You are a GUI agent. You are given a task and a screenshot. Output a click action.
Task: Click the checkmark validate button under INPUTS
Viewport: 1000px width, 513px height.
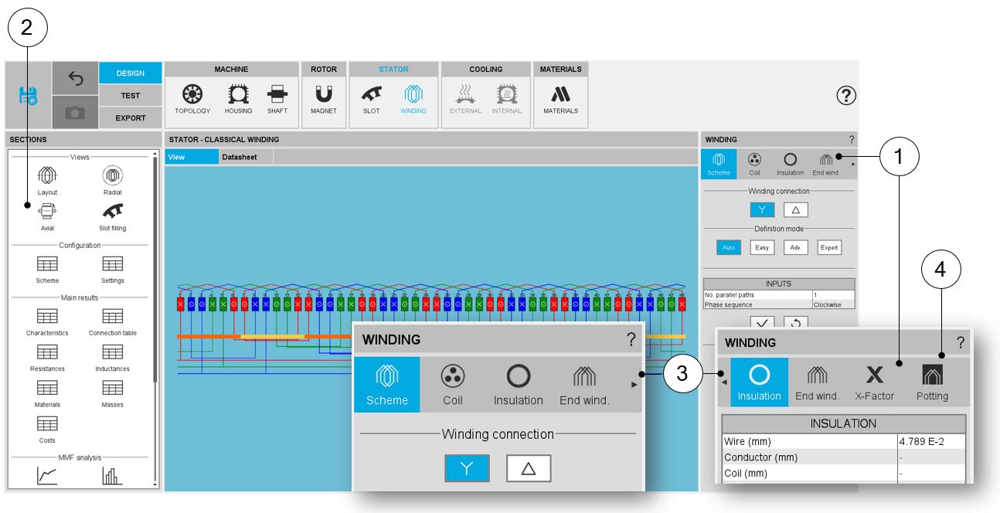point(762,324)
